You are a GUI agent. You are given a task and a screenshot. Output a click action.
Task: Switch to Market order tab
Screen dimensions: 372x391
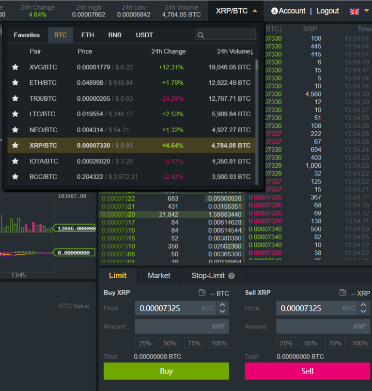159,276
